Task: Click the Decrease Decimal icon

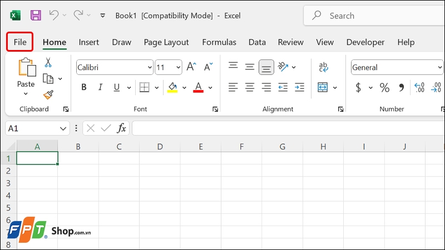Action: point(436,87)
